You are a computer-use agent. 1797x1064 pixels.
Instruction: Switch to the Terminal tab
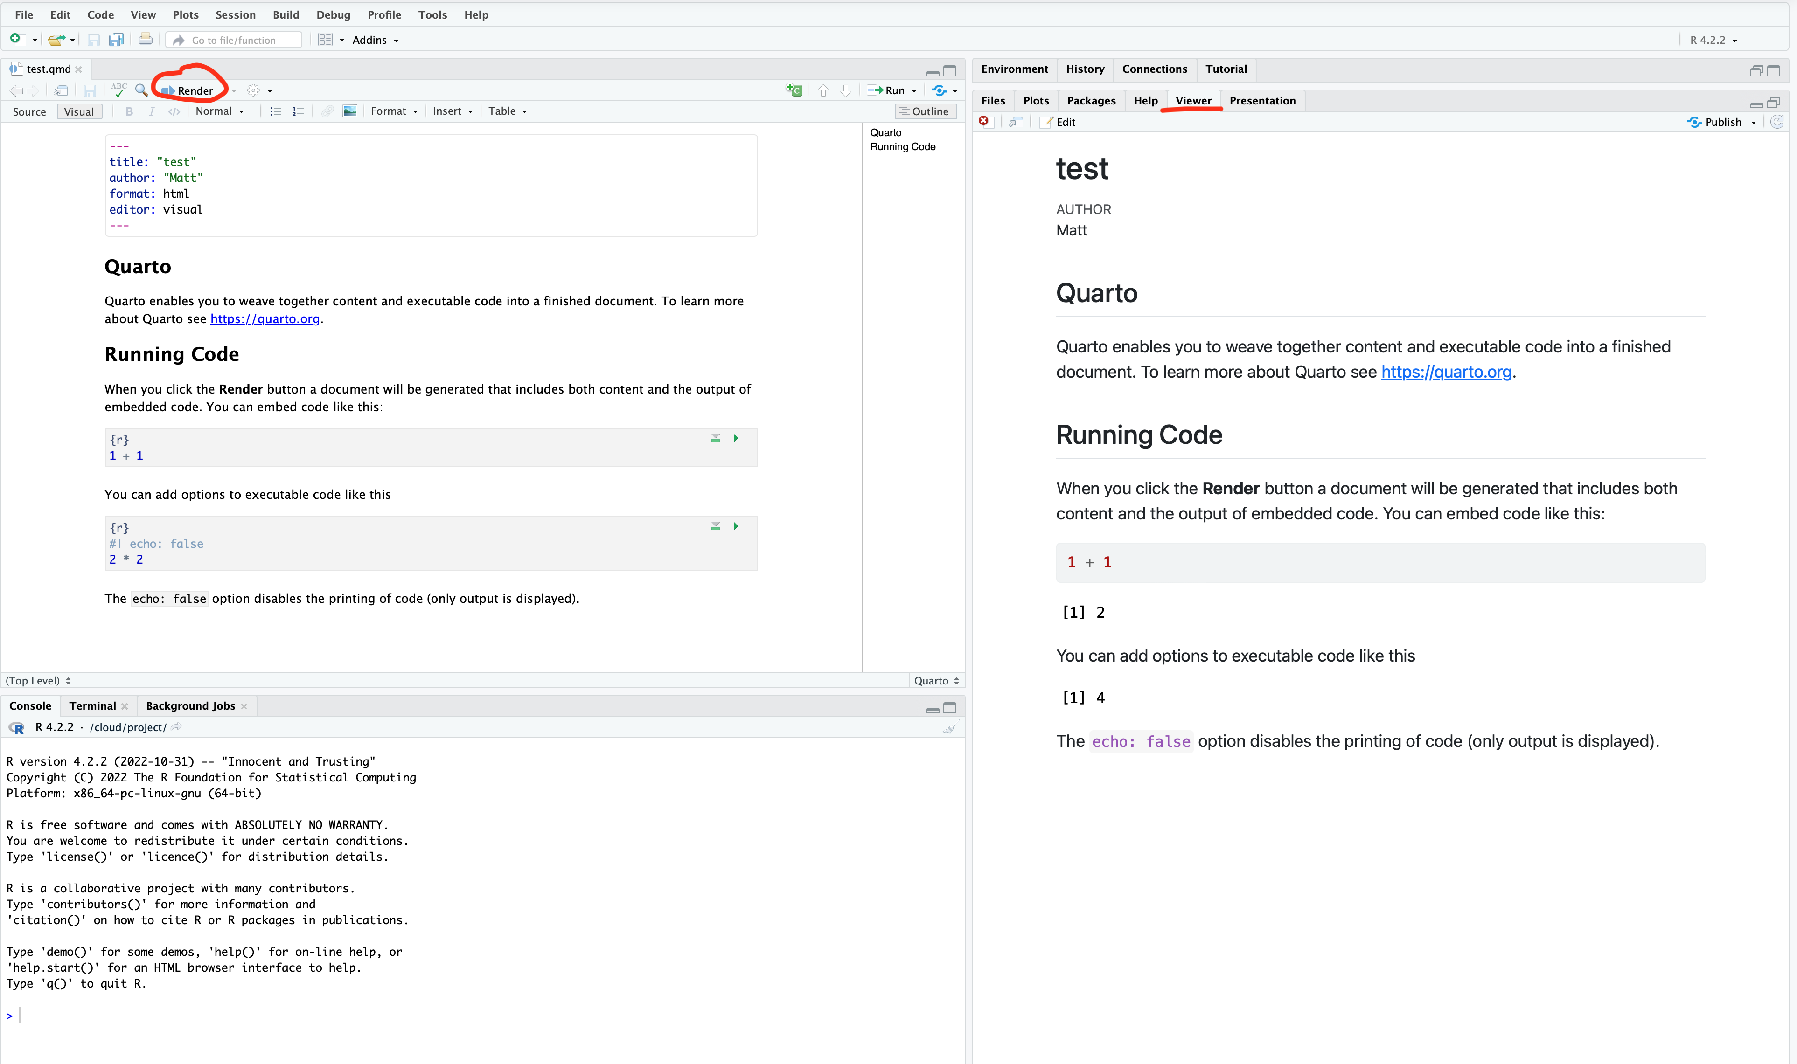tap(92, 706)
